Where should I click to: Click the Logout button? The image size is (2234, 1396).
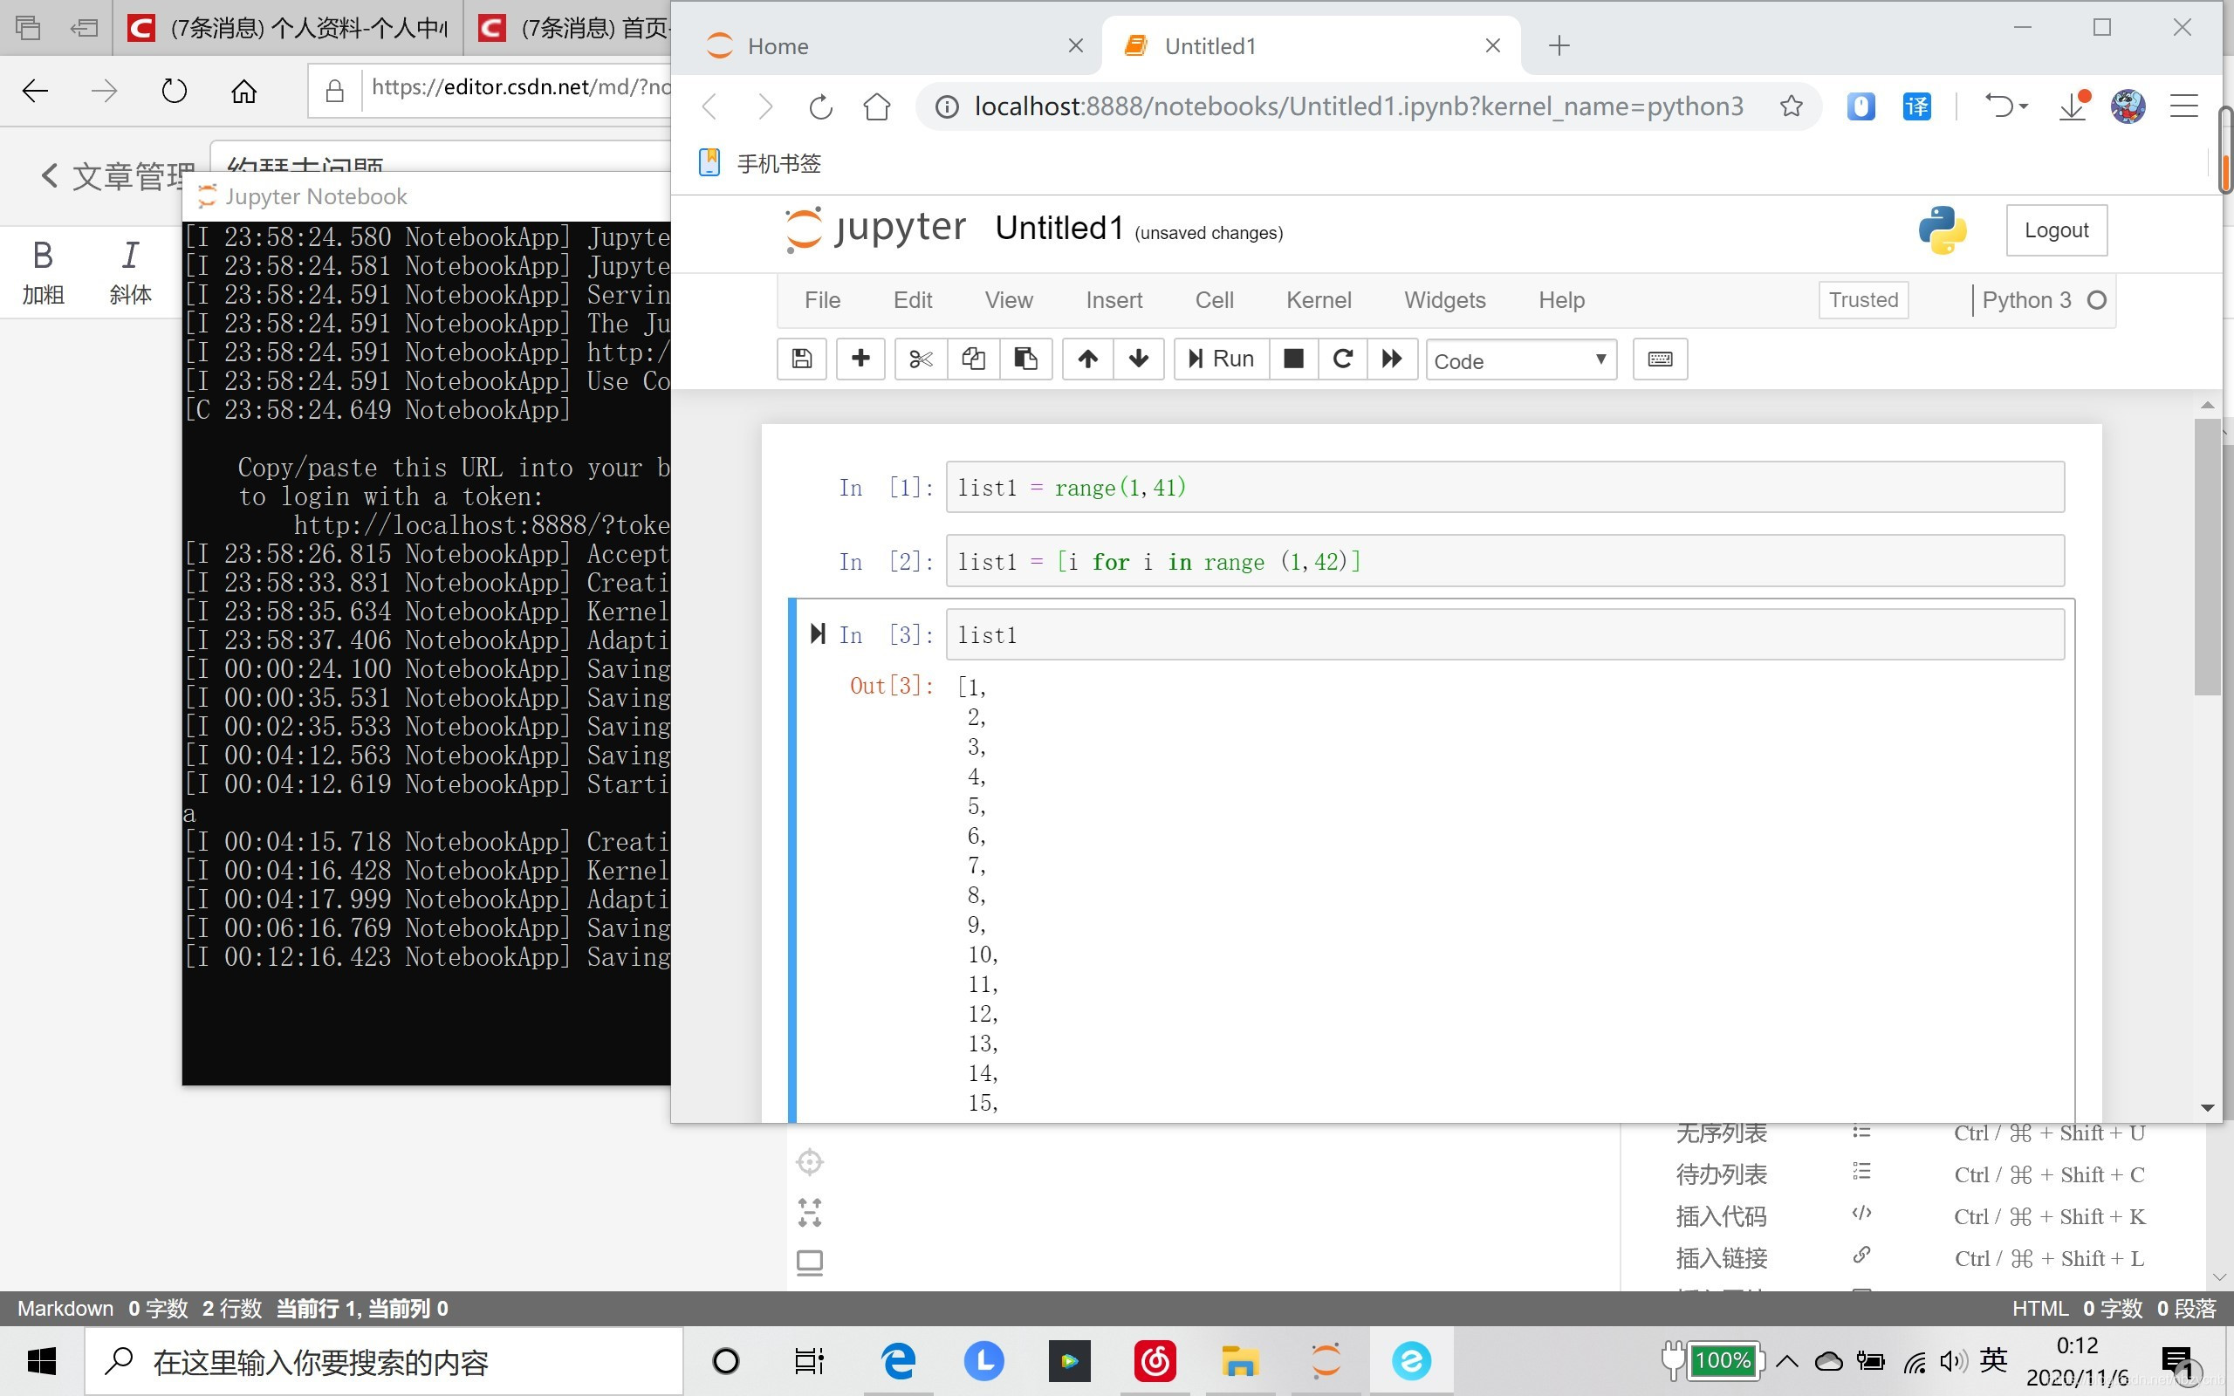coord(2056,229)
